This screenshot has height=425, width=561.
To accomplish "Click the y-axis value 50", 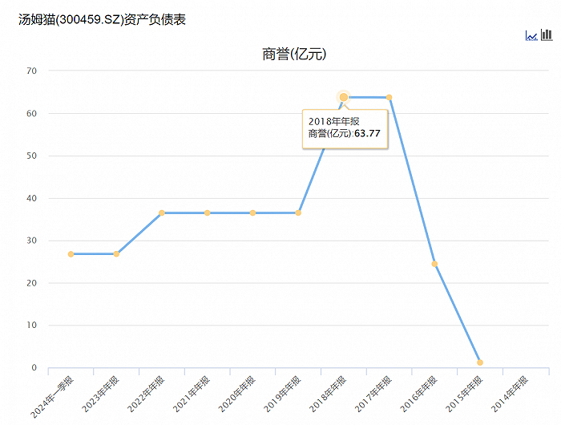I will [x=31, y=156].
